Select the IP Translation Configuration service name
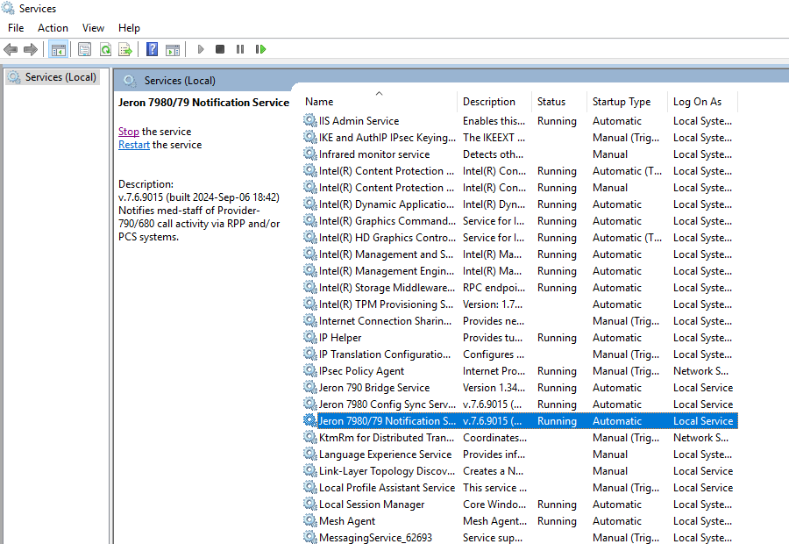Image resolution: width=789 pixels, height=544 pixels. pos(385,354)
